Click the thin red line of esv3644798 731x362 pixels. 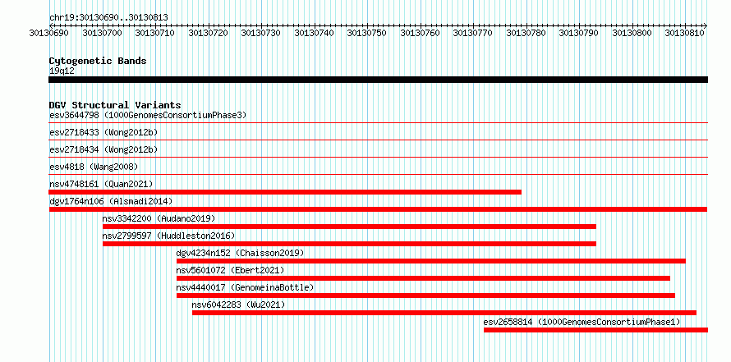coord(378,122)
